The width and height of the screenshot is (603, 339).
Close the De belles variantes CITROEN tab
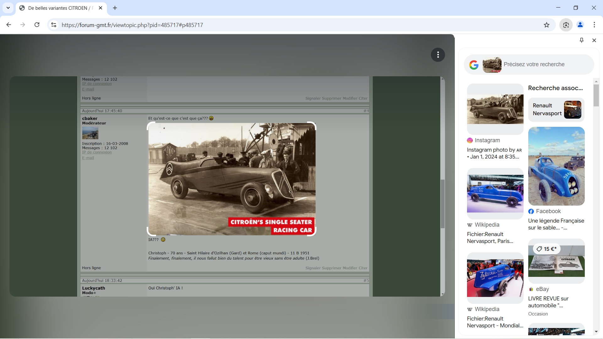point(100,8)
